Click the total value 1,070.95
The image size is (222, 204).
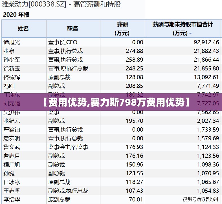[208, 173]
